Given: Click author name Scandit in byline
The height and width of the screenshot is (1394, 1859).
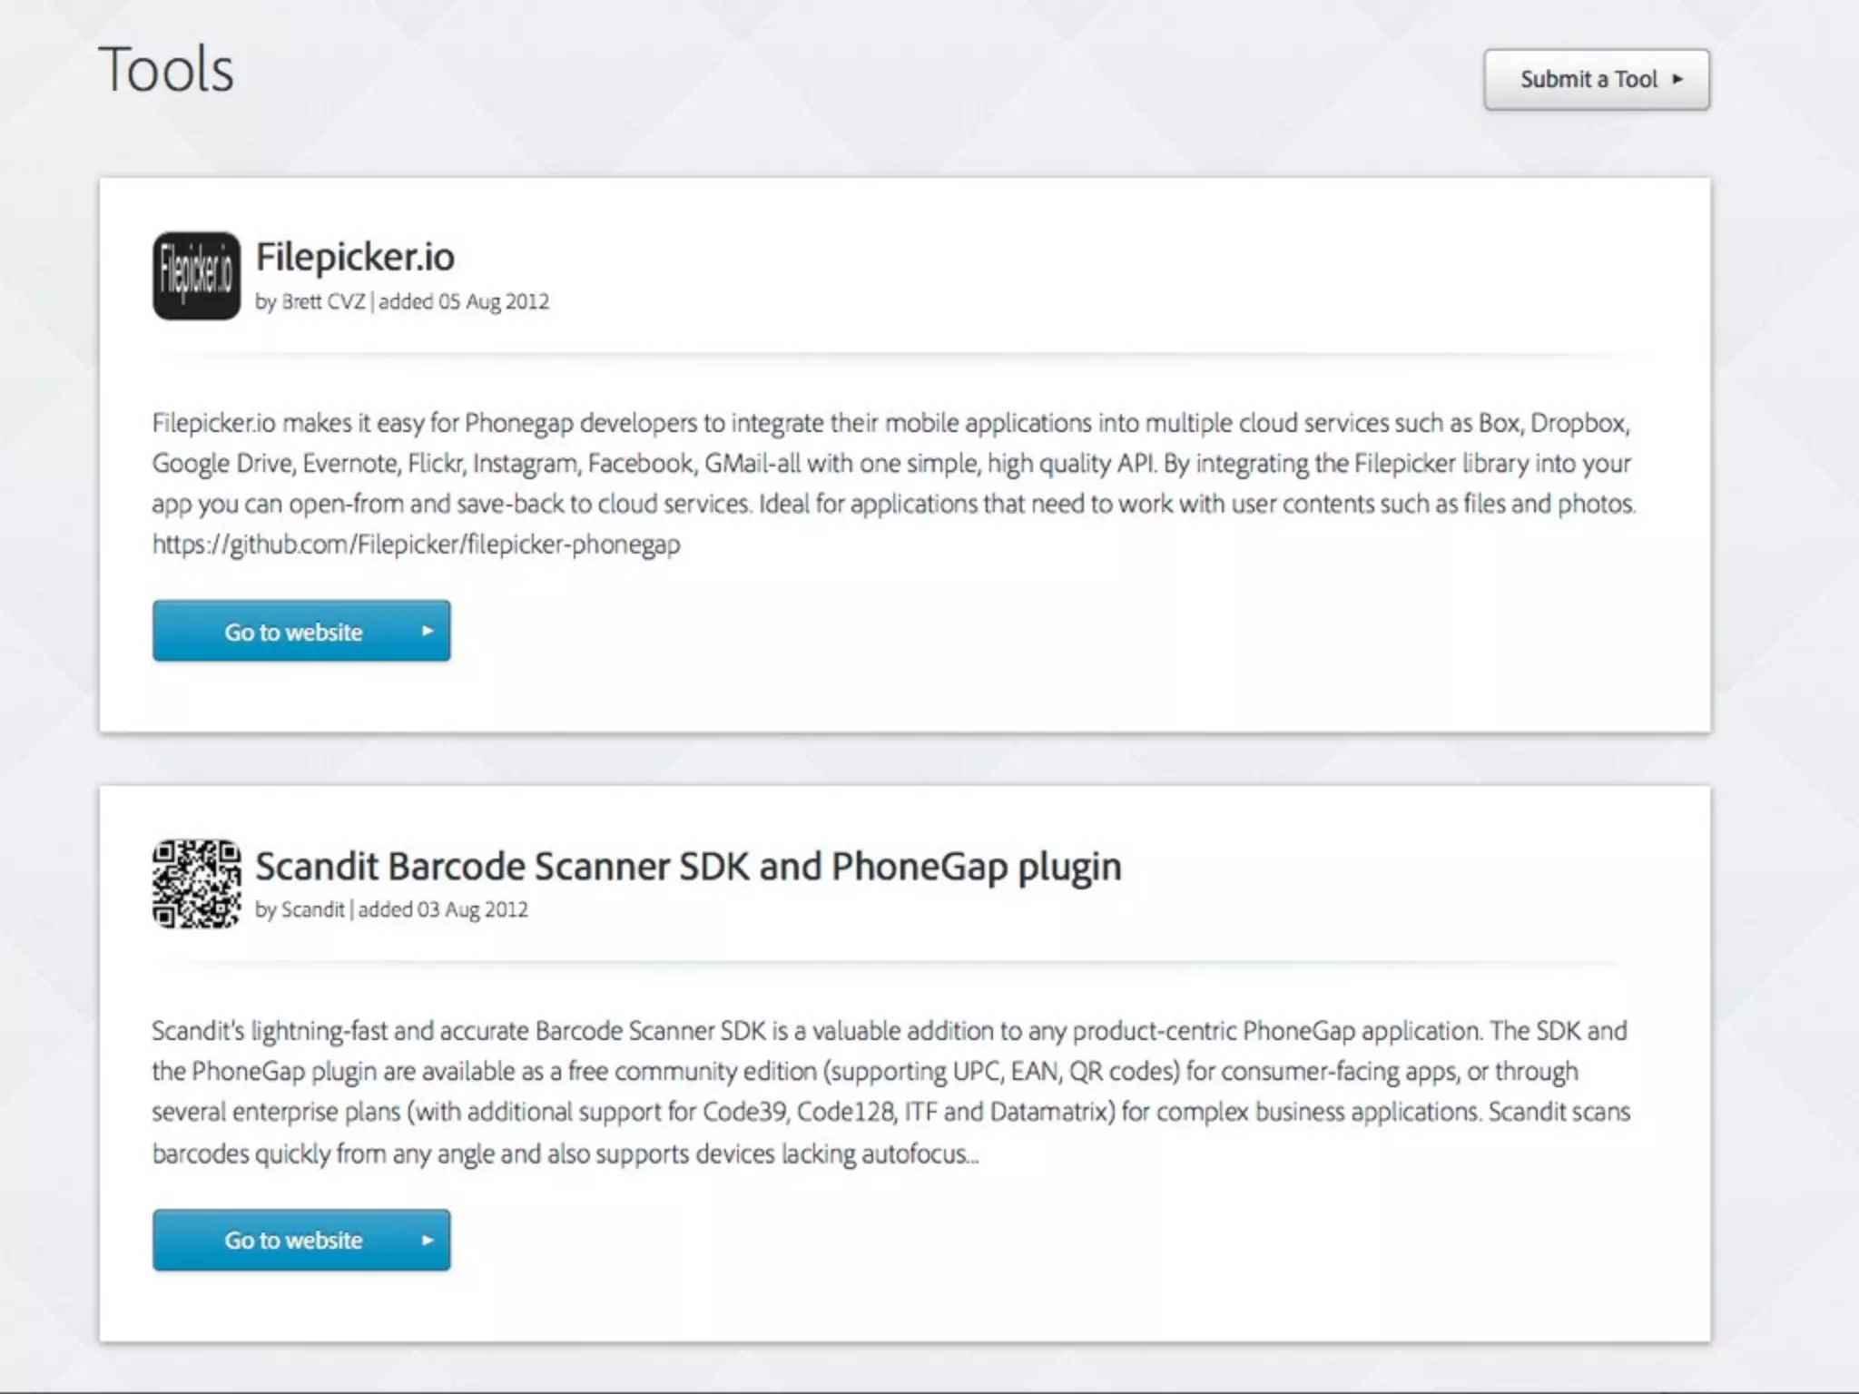Looking at the screenshot, I should click(x=312, y=910).
